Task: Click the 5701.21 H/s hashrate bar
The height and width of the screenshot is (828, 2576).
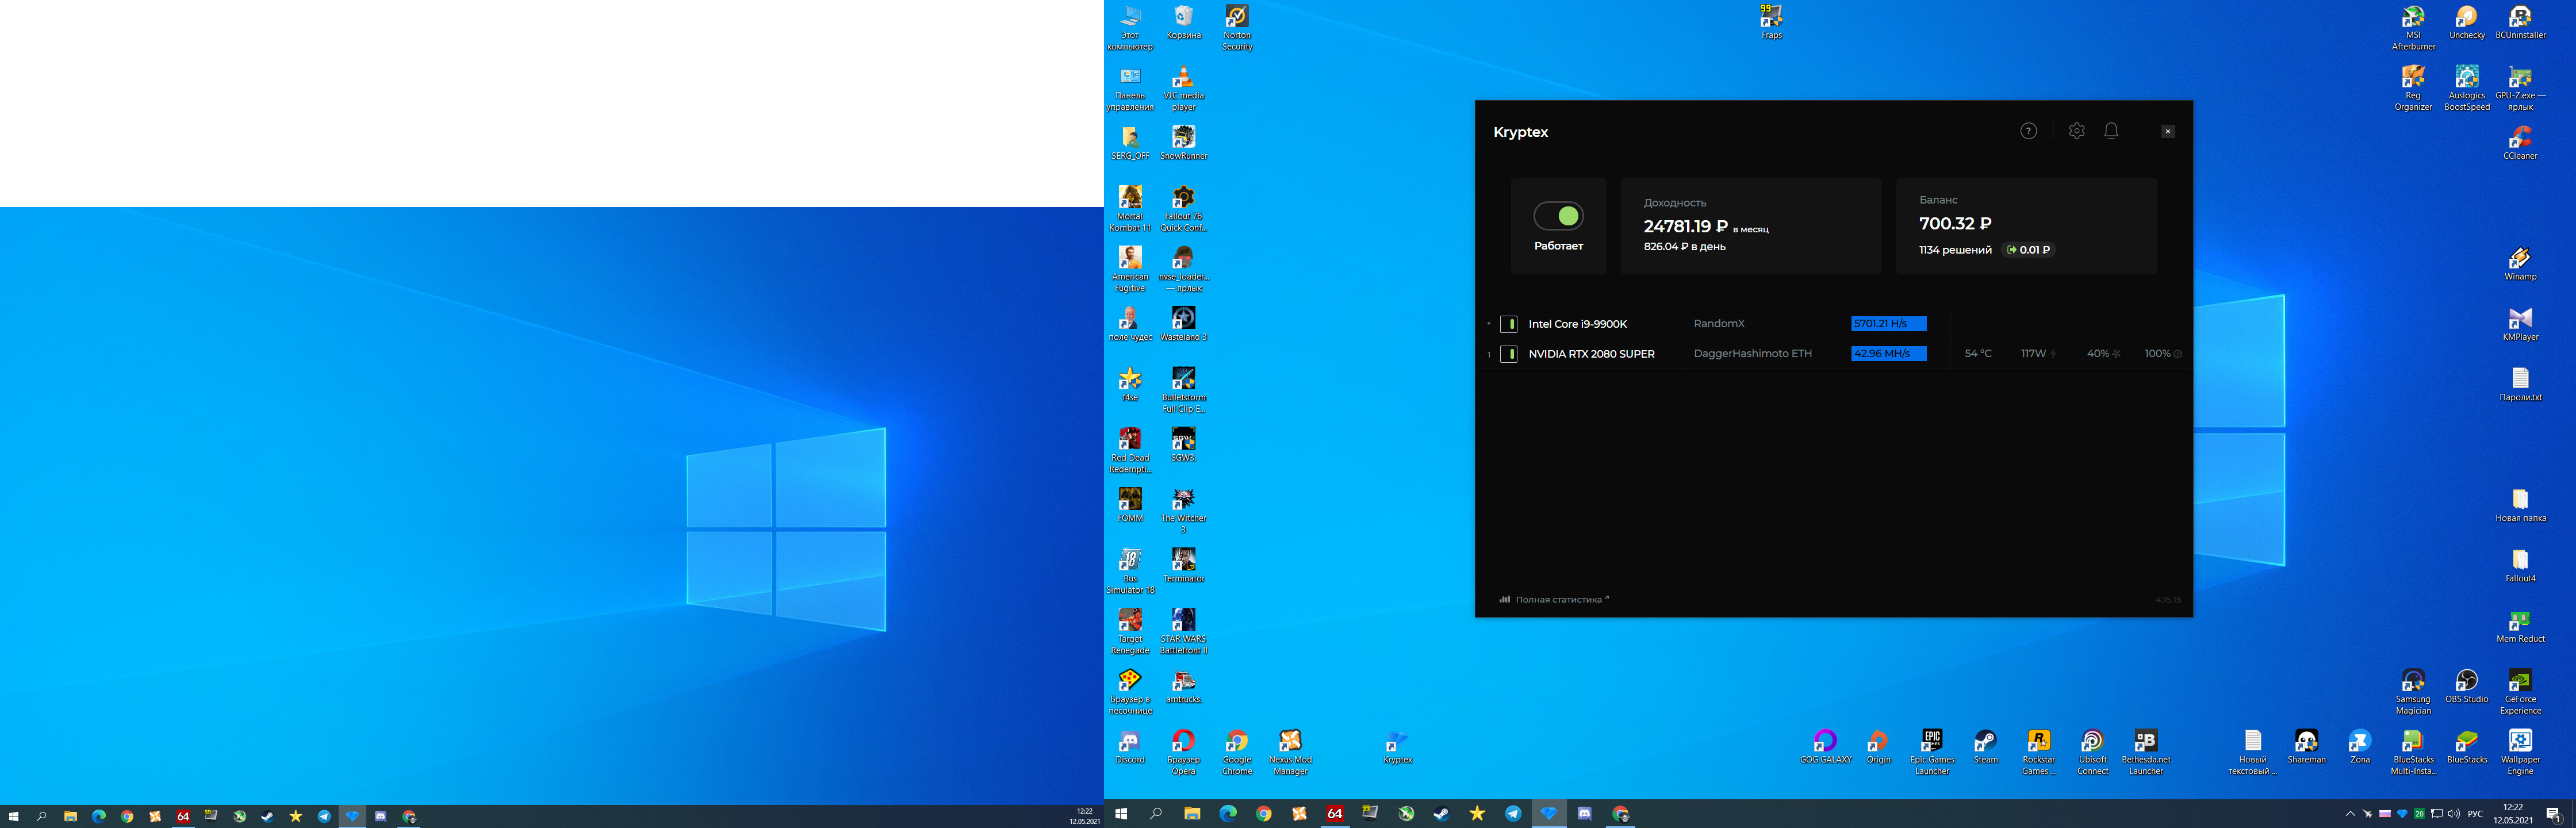Action: (x=1888, y=324)
